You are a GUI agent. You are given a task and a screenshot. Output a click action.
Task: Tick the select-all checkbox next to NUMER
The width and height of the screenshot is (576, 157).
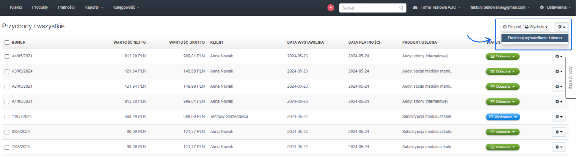7,42
